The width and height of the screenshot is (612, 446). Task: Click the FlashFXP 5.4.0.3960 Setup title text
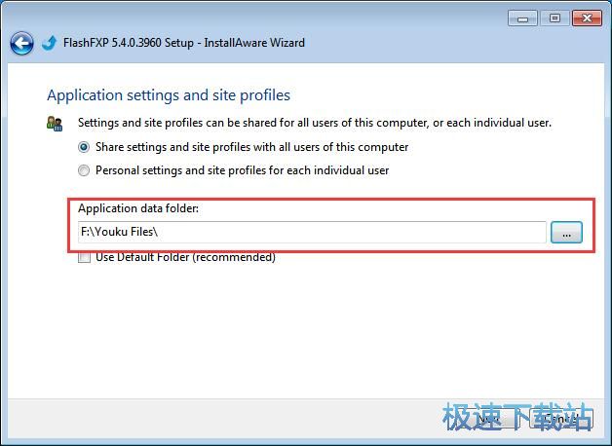pyautogui.click(x=184, y=43)
